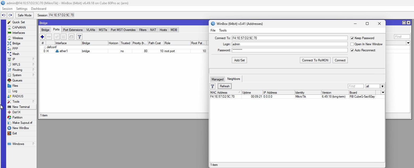Click the Password input field
The height and width of the screenshot is (168, 414).
[x=290, y=50]
